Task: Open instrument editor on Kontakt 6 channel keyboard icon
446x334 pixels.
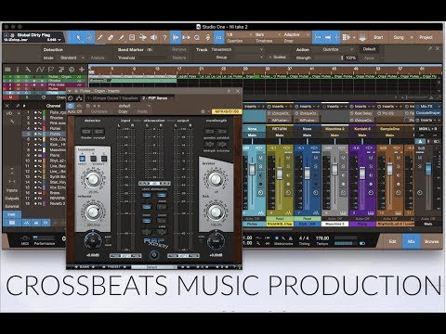Action: pos(371,213)
